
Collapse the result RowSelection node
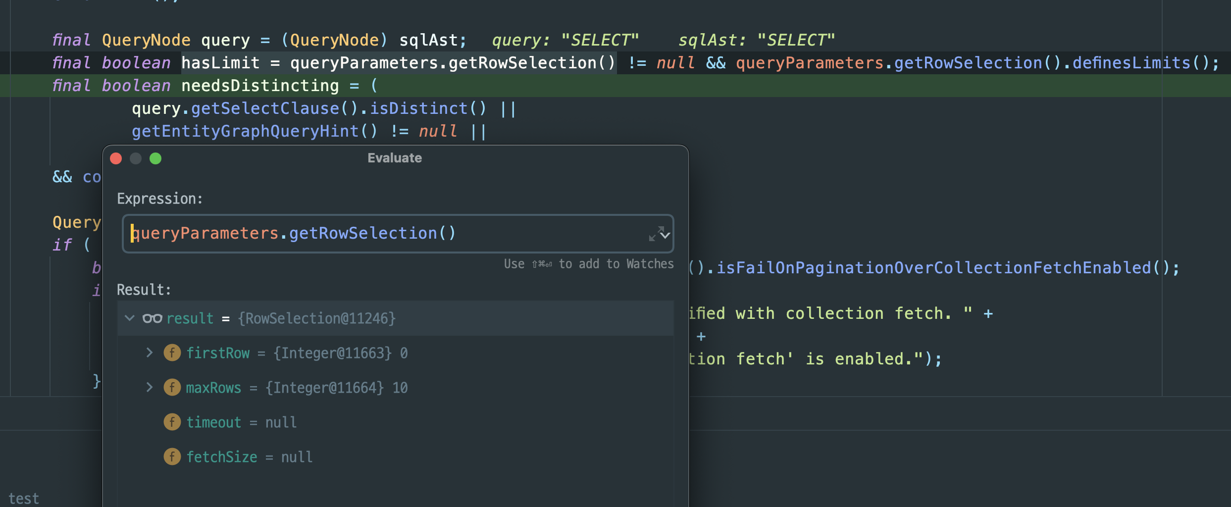(130, 318)
